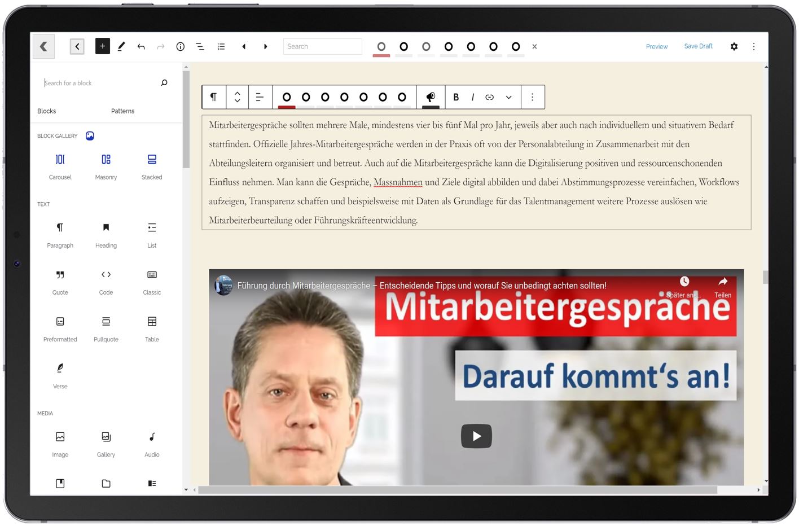
Task: Toggle italic formatting
Action: click(473, 97)
